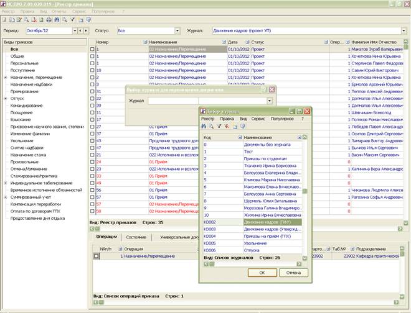Expand the Отпуск tree node
411x313 pixels.
click(5, 99)
